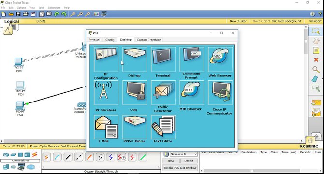Viewport: 324px width, 174px height.
Task: Select the Move Layout hand tool
Action: 316,41
